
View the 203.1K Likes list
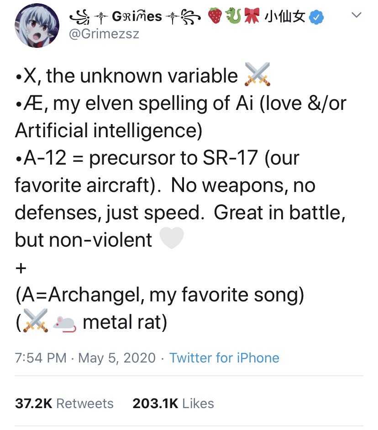tap(173, 403)
